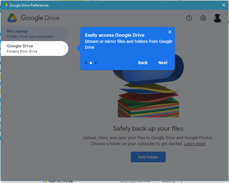This screenshot has height=183, width=229.
Task: Click the Google Drive title bar icon
Action: [6, 5]
